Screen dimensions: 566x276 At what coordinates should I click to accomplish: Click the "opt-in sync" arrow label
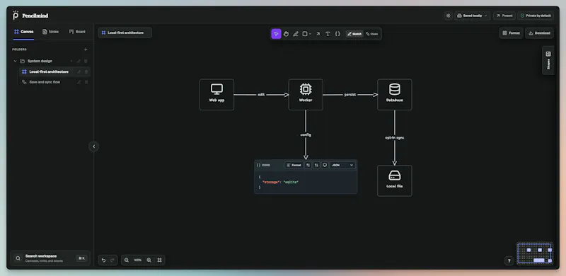pos(395,137)
